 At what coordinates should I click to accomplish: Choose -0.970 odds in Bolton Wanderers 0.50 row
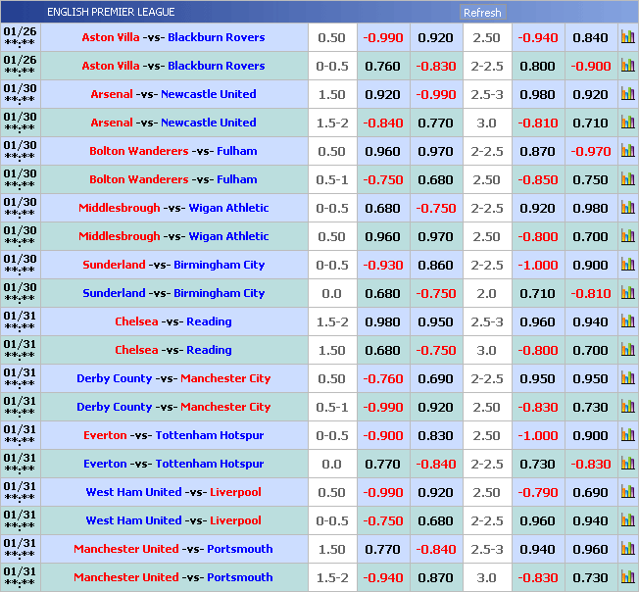click(590, 151)
